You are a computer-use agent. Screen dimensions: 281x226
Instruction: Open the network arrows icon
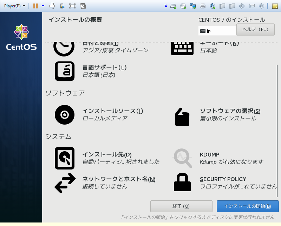[x=65, y=183]
